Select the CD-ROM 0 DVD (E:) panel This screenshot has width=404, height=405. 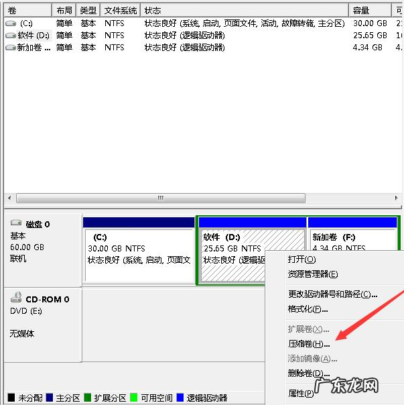coord(43,325)
